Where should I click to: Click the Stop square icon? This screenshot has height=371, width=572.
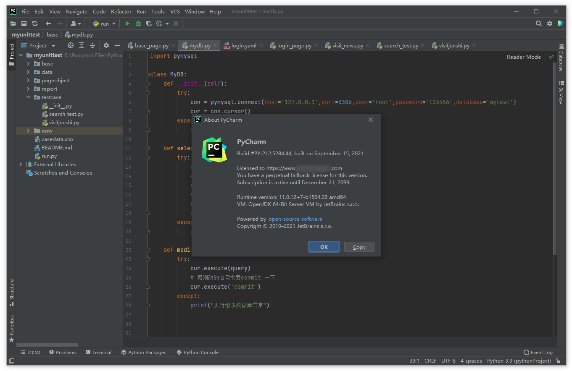[176, 24]
